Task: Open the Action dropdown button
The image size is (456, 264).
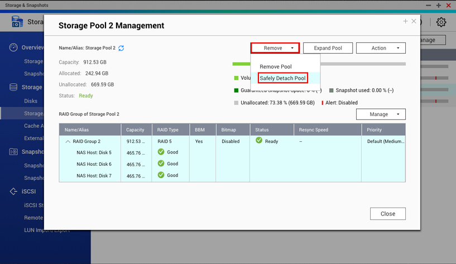Action: point(381,48)
